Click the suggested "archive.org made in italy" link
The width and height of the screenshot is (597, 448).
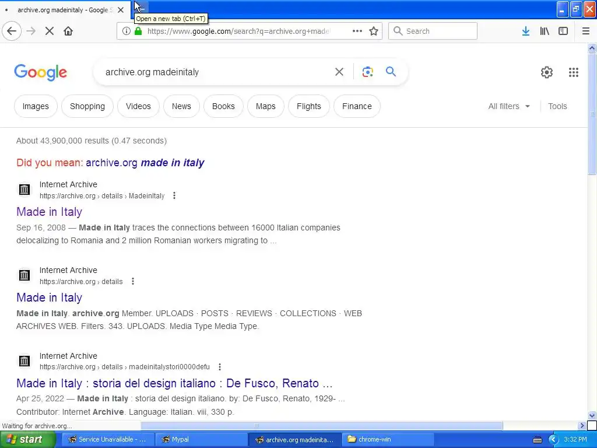pyautogui.click(x=145, y=163)
